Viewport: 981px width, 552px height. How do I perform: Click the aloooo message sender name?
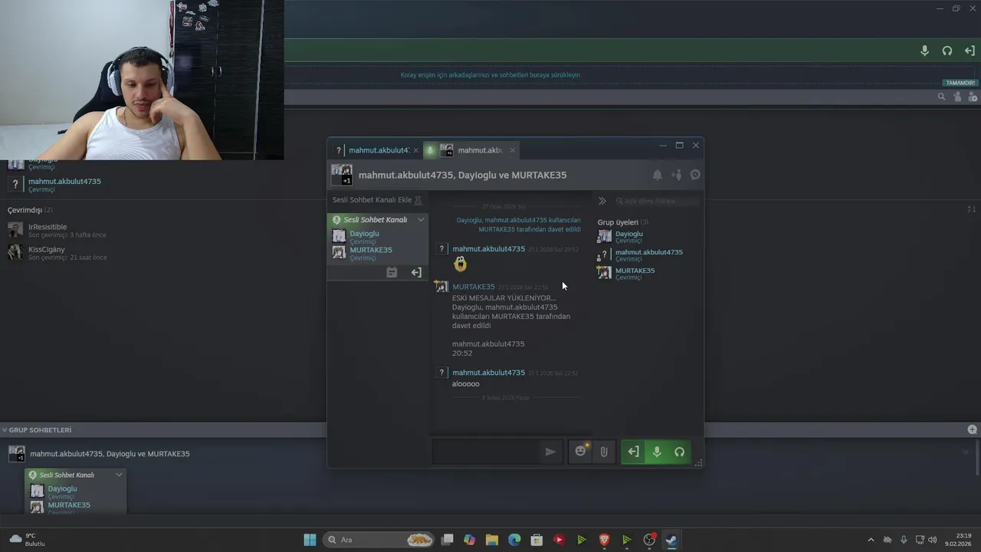click(488, 373)
